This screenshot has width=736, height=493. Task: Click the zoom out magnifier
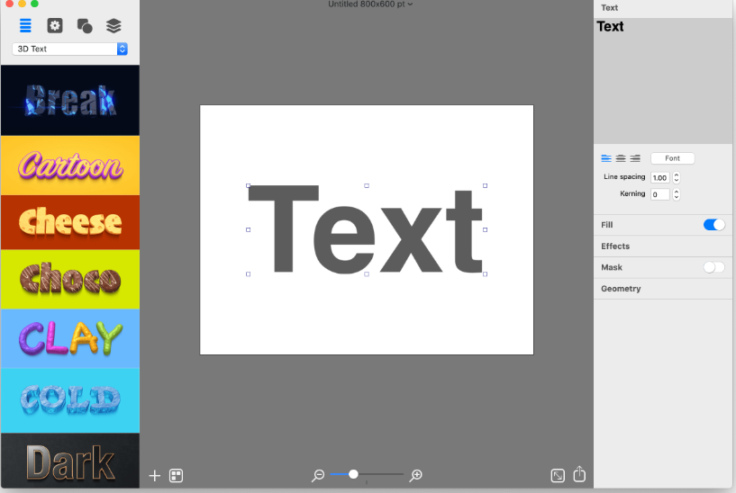318,475
